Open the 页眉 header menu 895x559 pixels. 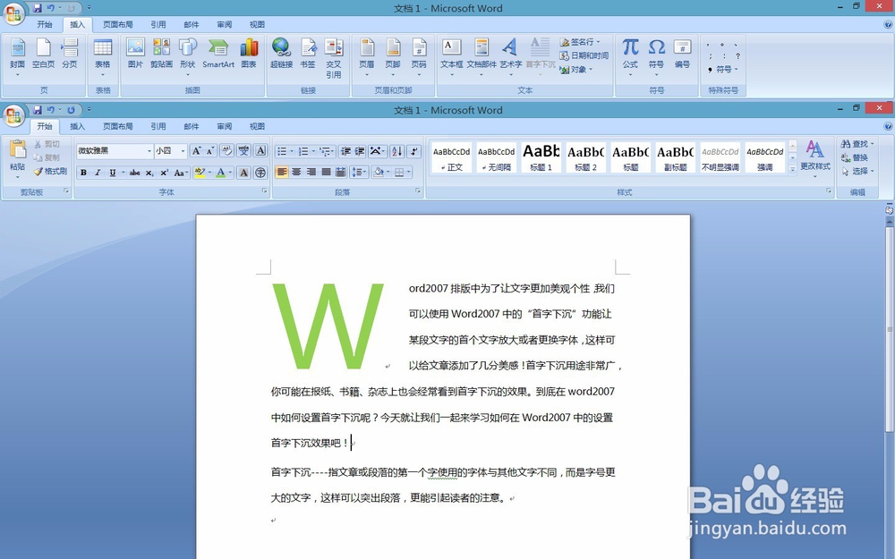click(x=367, y=57)
